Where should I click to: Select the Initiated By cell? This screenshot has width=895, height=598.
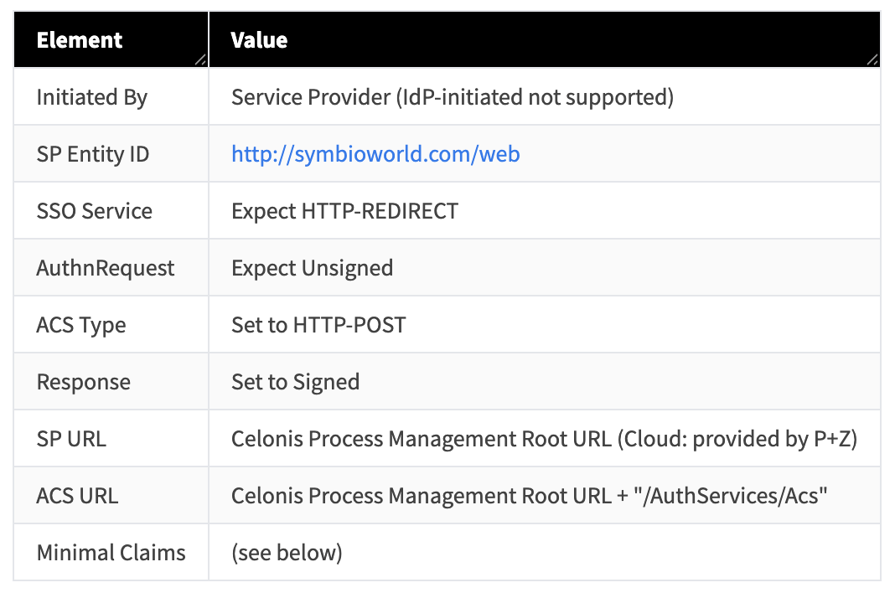[x=91, y=97]
